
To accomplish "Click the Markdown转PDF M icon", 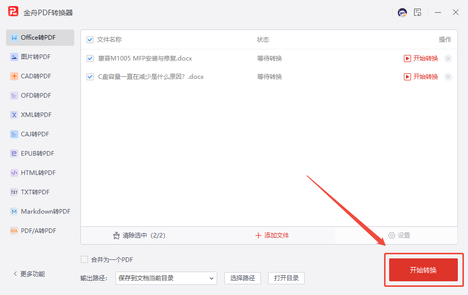I will (14, 212).
